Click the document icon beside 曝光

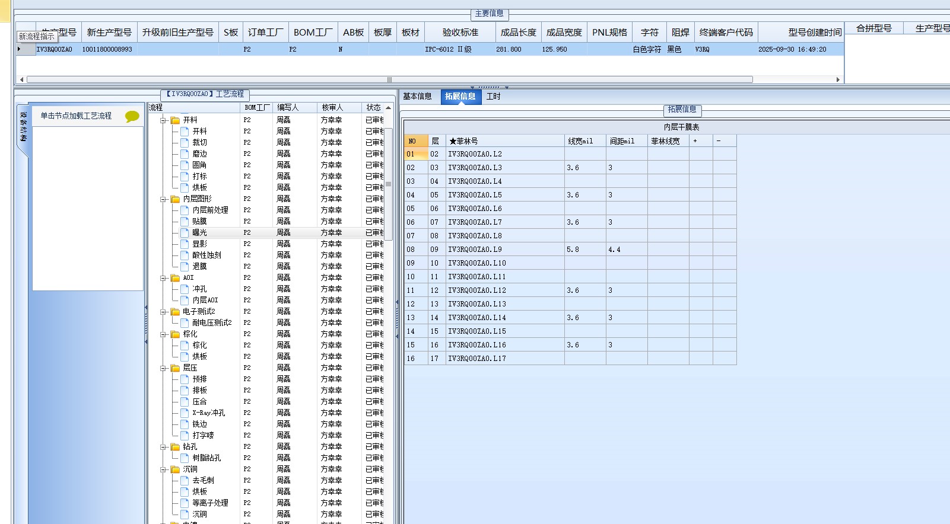[185, 232]
